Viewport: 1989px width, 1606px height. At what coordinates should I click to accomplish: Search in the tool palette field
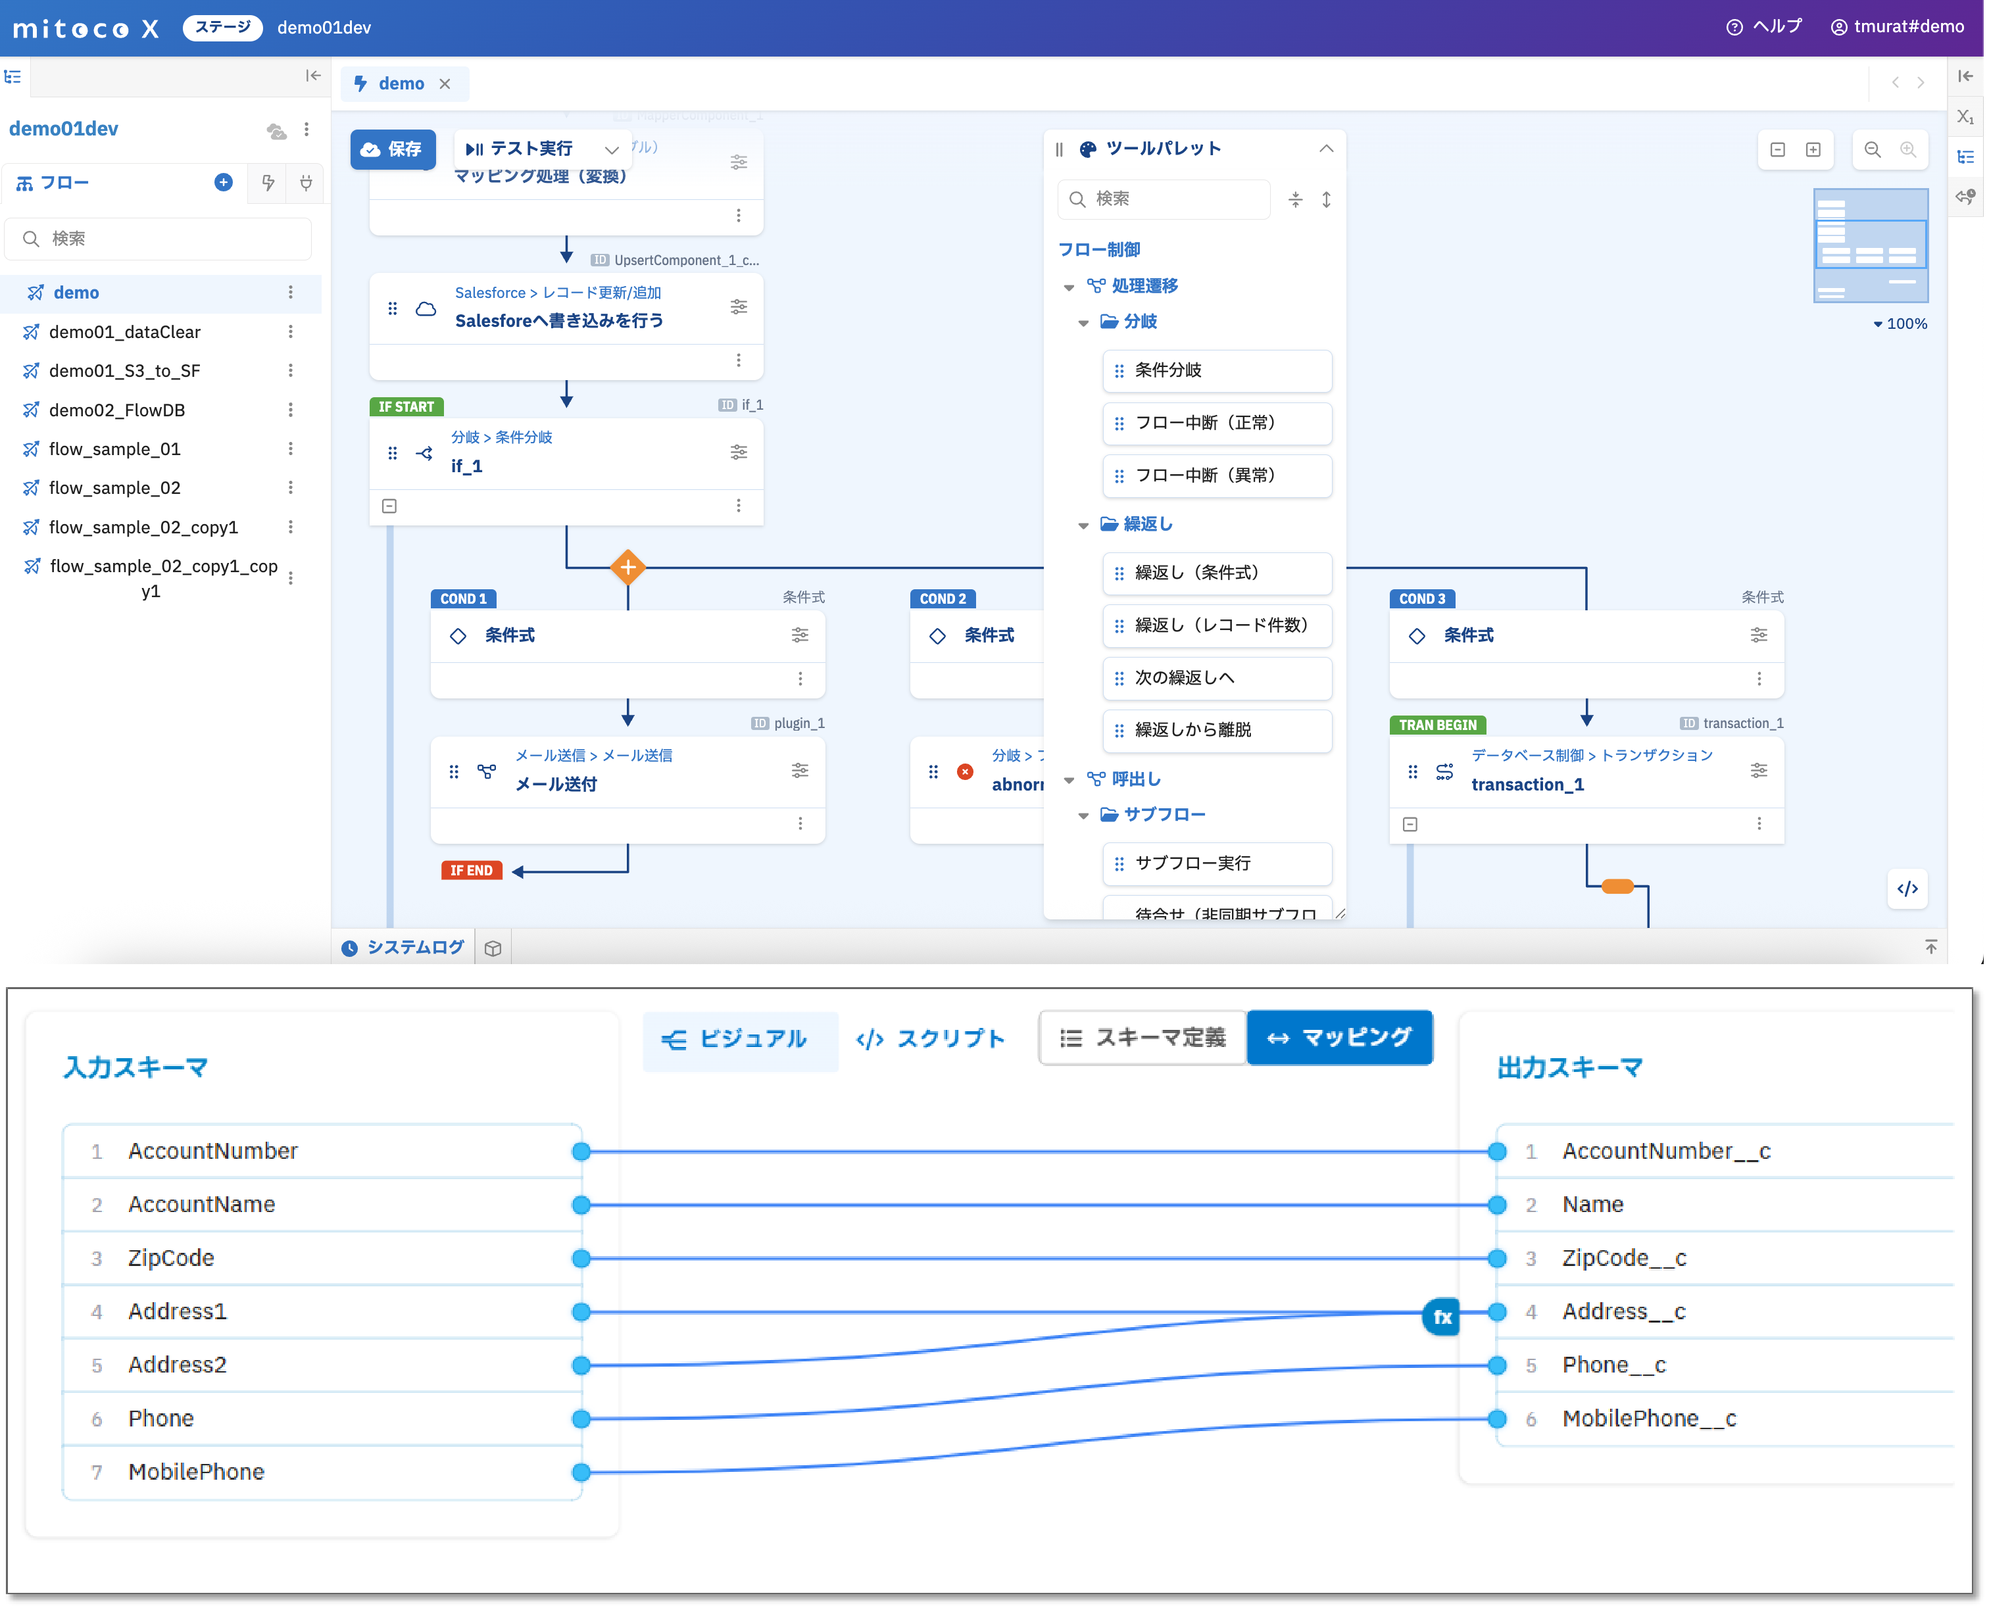(1164, 199)
